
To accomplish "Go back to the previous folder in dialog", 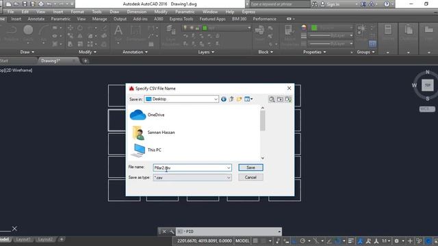I will click(x=224, y=99).
